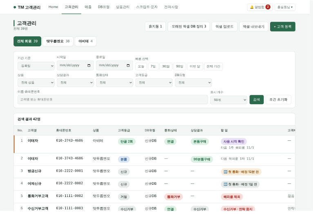
Task: Click phone number 010-2222-0002
Action: 69,183
